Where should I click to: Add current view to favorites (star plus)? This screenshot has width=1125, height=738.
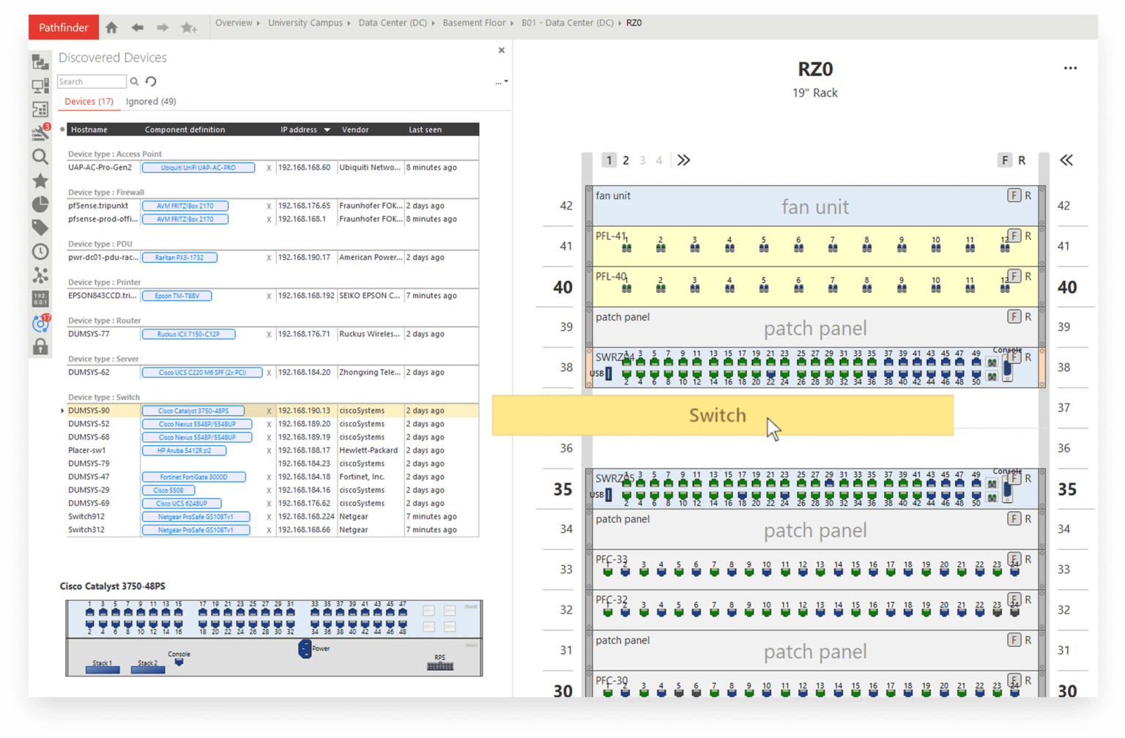189,27
